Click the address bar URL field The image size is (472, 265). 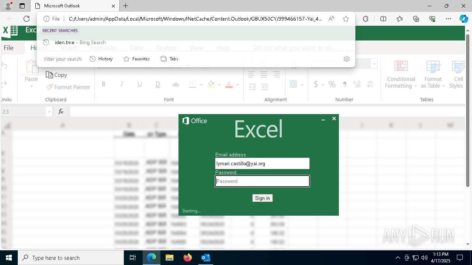point(195,19)
